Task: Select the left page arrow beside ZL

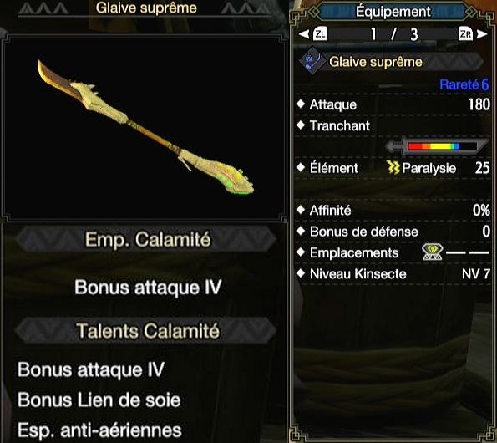Action: click(x=304, y=34)
